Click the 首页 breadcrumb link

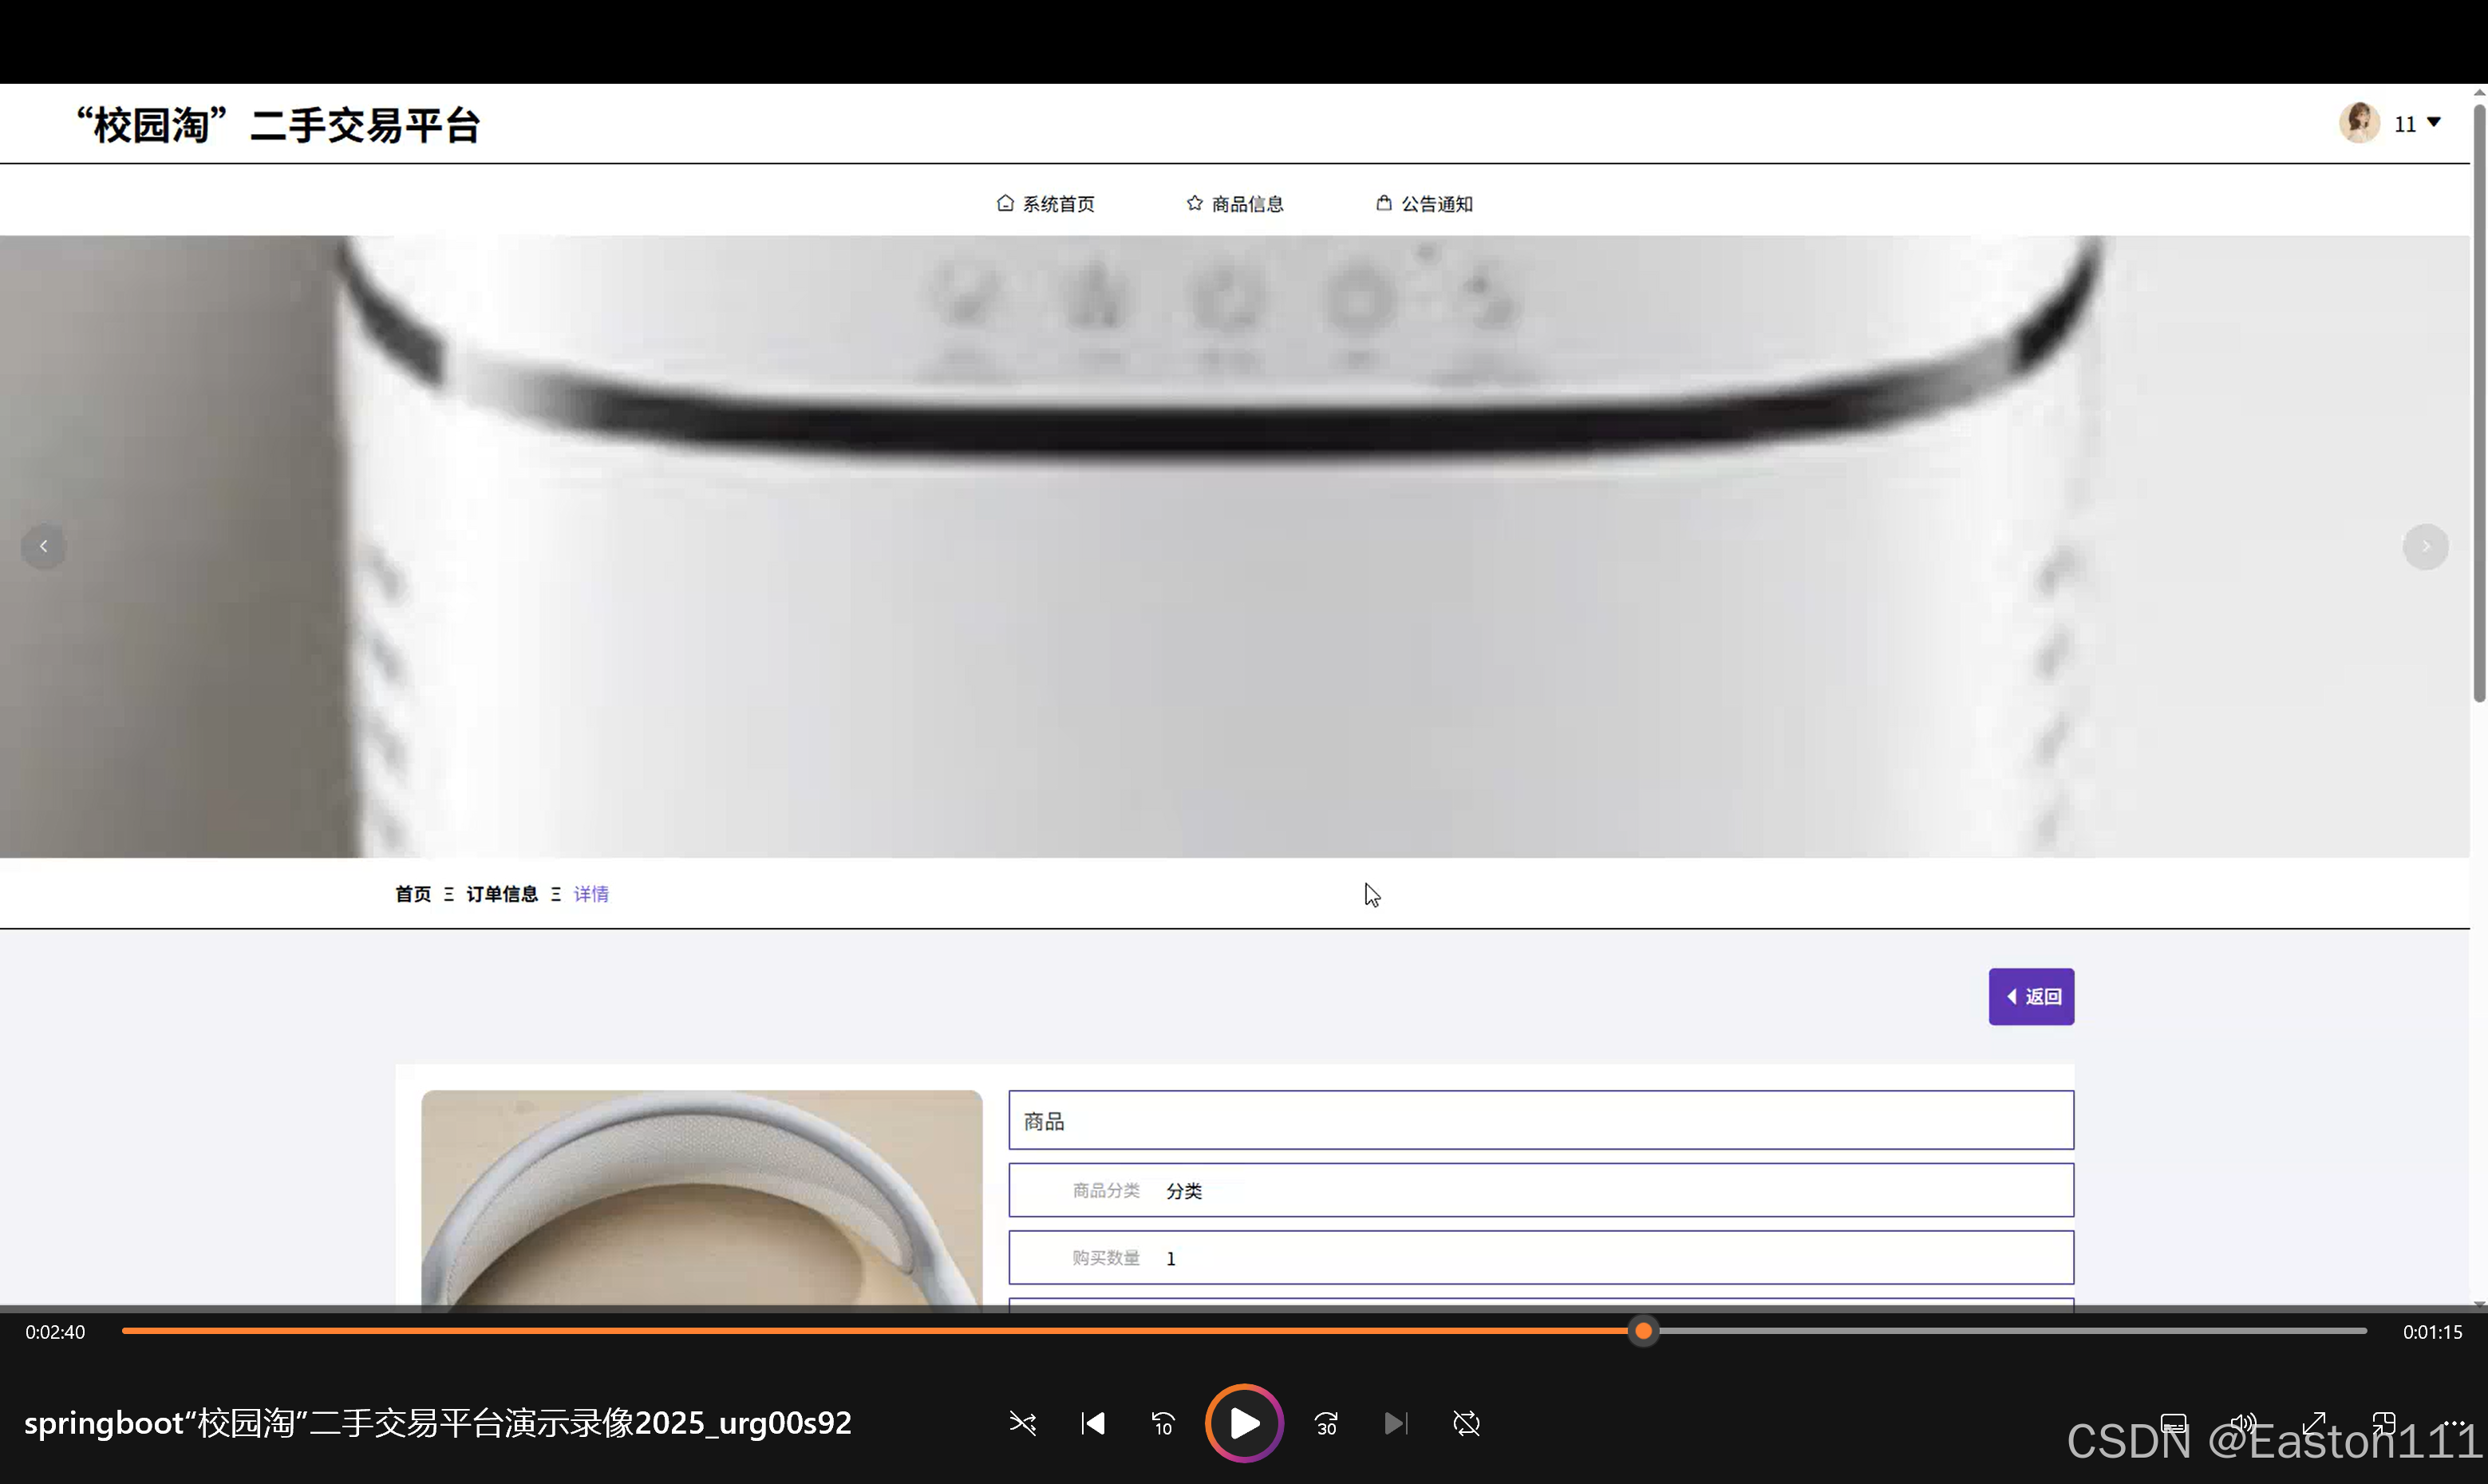tap(413, 894)
